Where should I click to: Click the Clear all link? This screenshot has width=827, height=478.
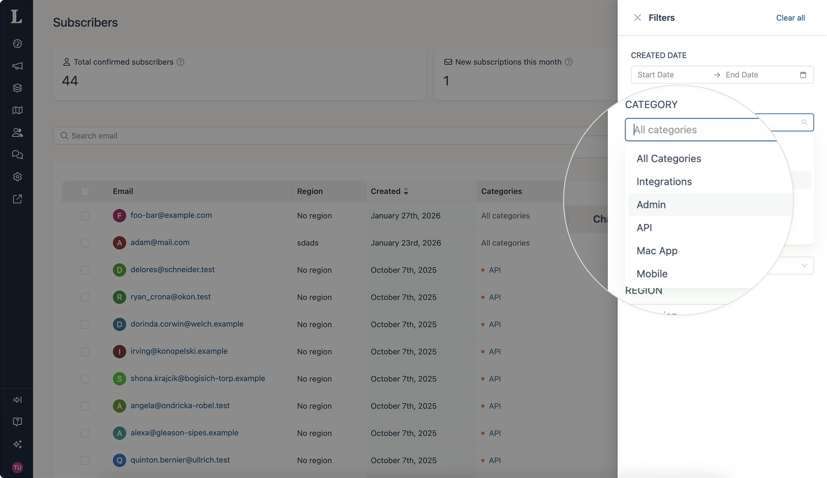790,18
